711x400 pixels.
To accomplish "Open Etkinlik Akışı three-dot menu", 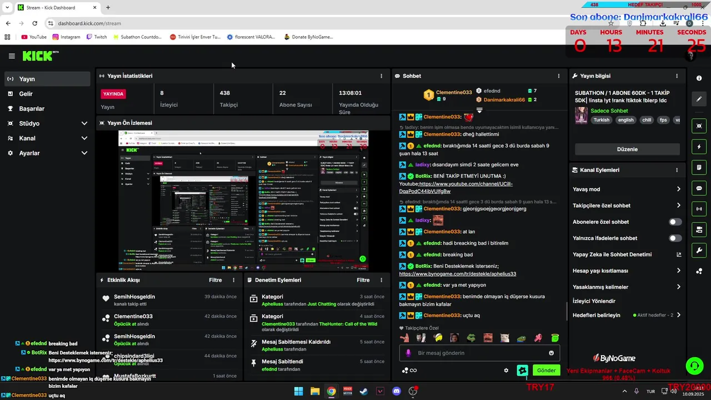I will (233, 281).
